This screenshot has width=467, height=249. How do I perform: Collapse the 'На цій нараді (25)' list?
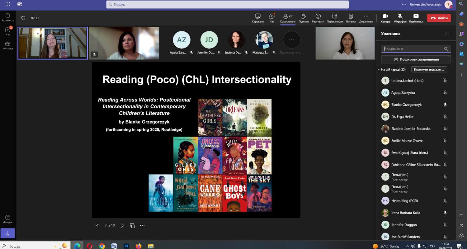click(379, 69)
